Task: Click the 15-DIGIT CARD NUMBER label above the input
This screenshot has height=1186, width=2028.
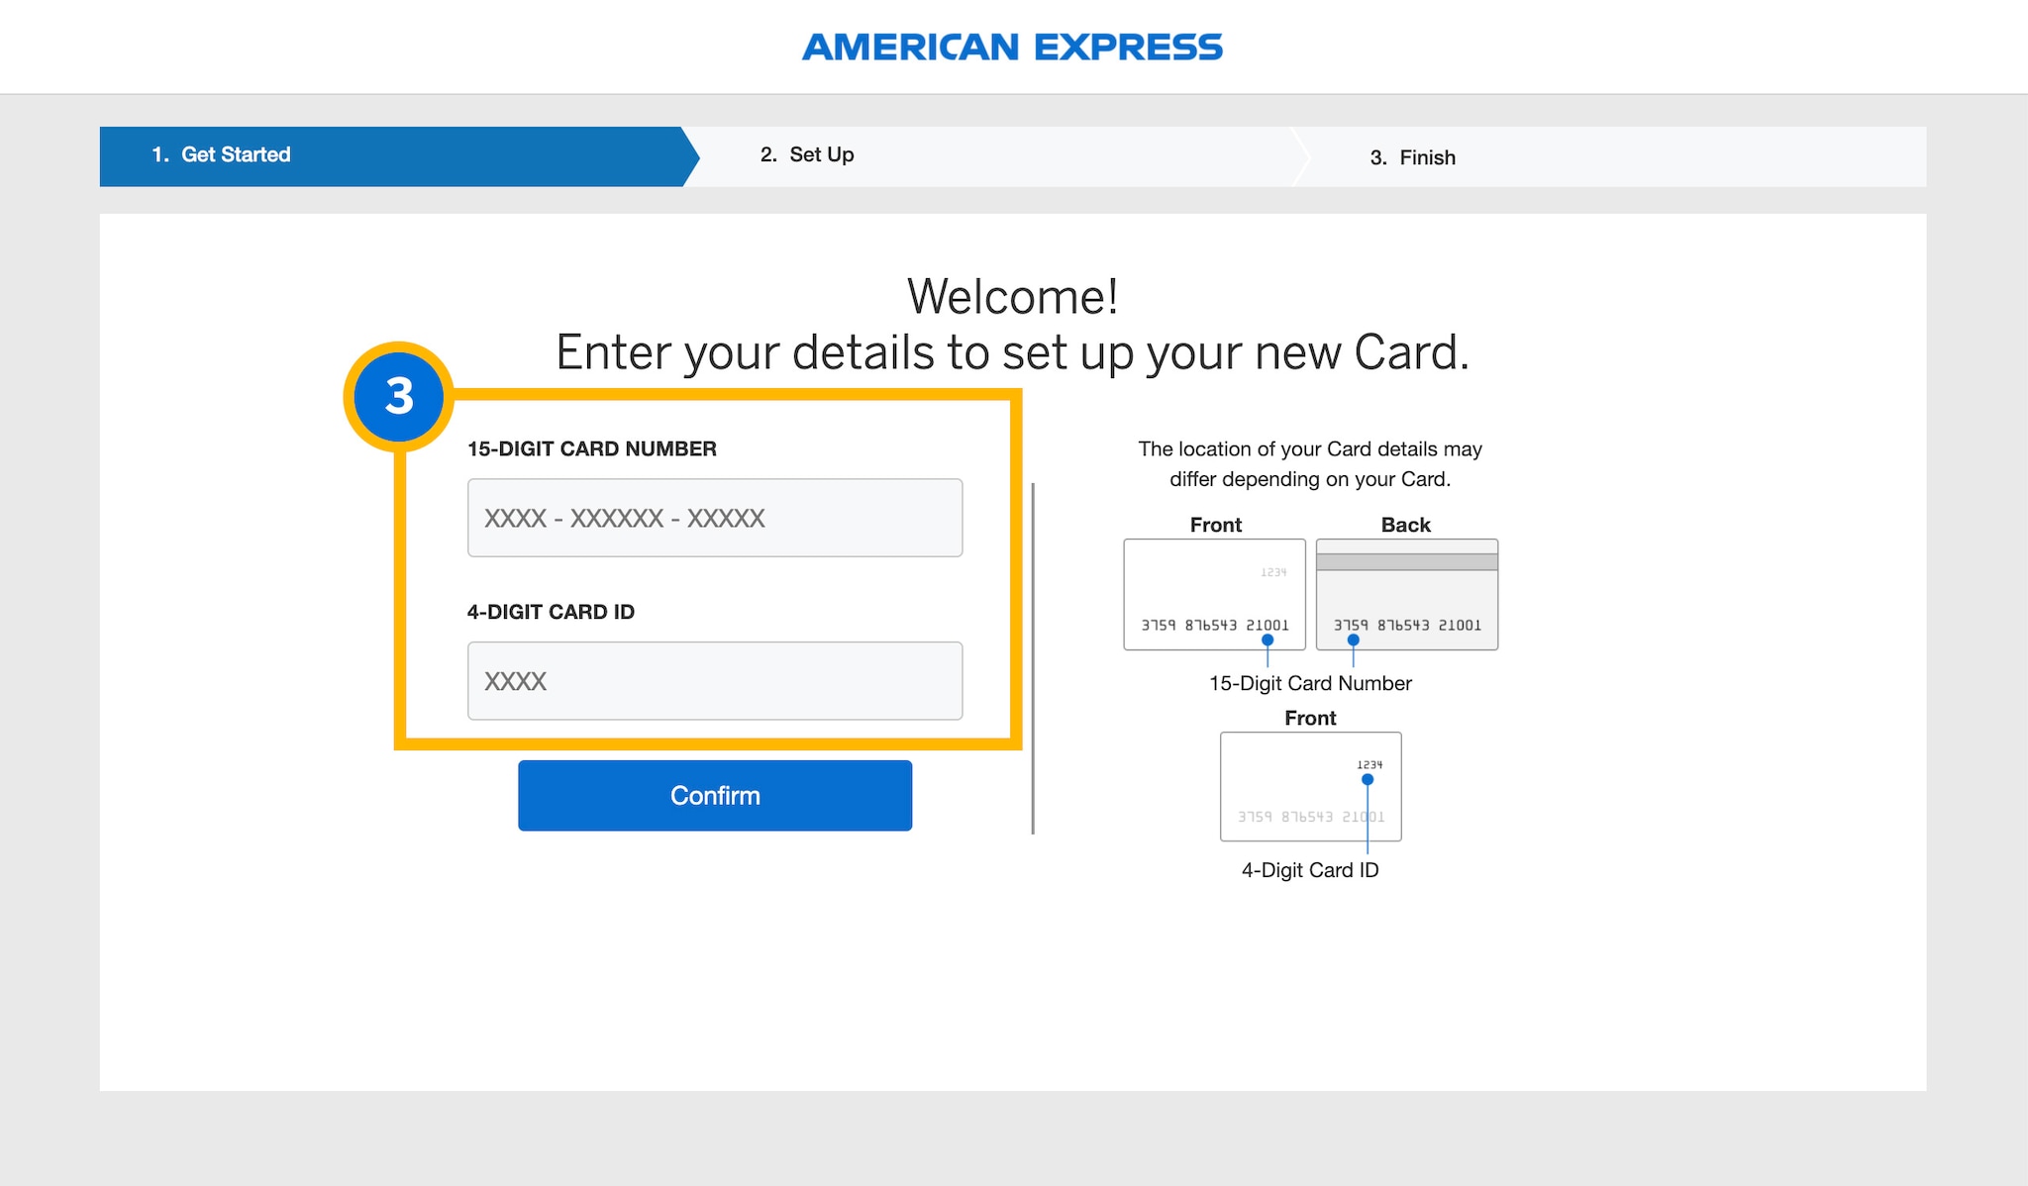Action: pyautogui.click(x=591, y=449)
